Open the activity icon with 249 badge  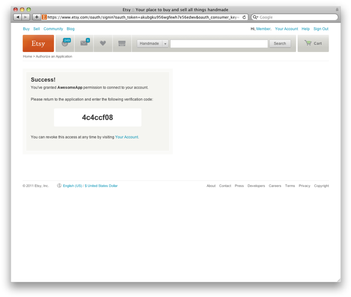(x=65, y=43)
